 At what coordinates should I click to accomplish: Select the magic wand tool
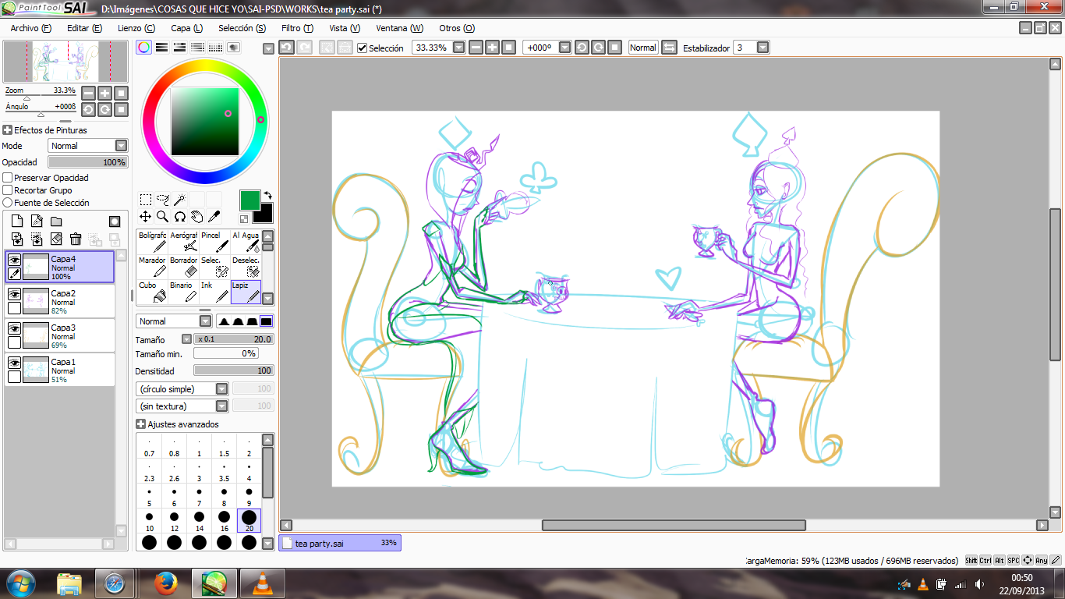[180, 200]
